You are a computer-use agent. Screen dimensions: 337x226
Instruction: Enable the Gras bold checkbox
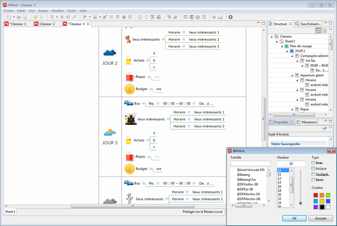(313, 163)
